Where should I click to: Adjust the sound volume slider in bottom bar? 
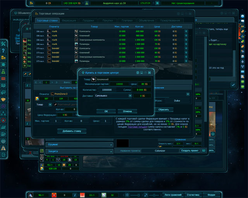click(136, 195)
